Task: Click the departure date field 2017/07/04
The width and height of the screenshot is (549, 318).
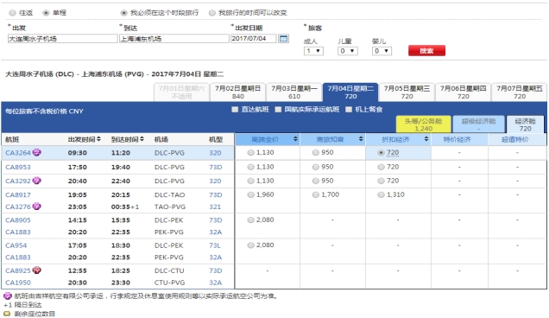Action: [x=254, y=39]
